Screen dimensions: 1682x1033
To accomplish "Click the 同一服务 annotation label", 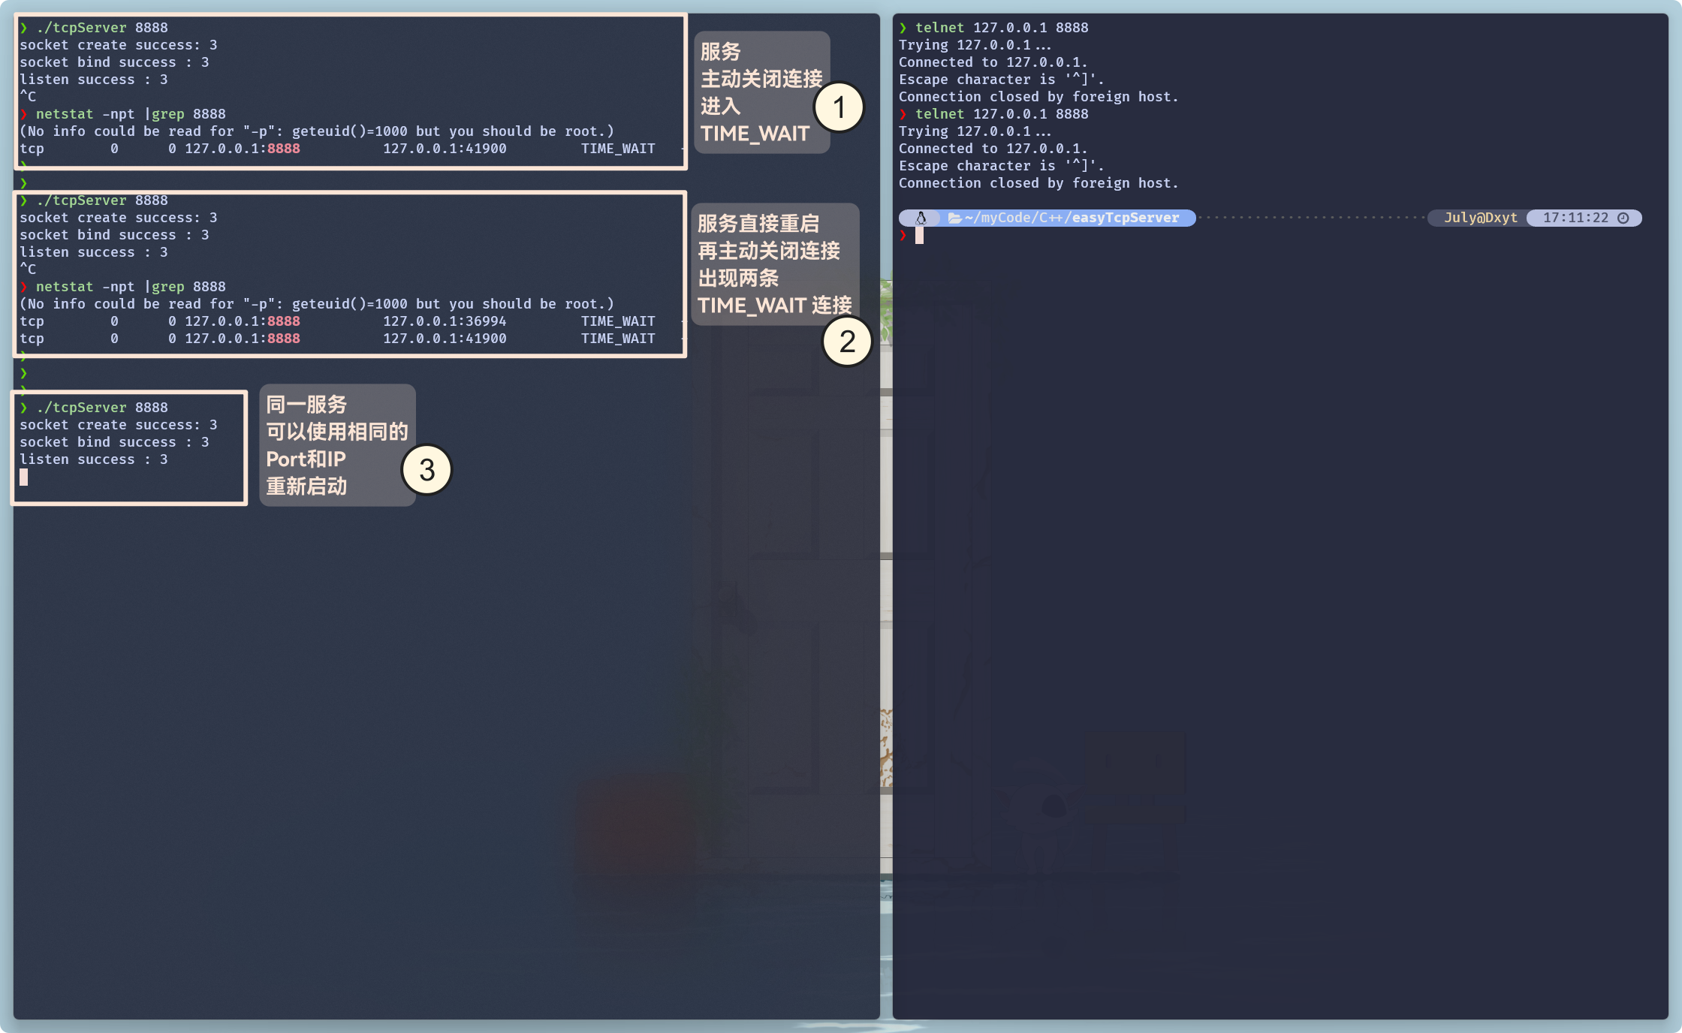I will coord(306,405).
